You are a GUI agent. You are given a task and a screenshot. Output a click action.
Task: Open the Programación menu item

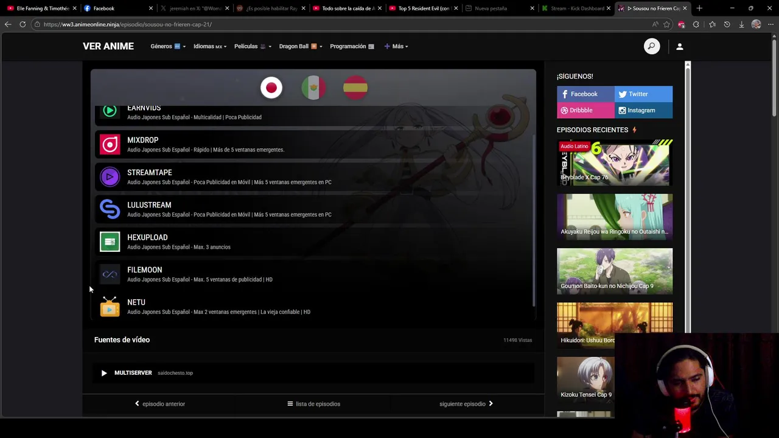352,46
